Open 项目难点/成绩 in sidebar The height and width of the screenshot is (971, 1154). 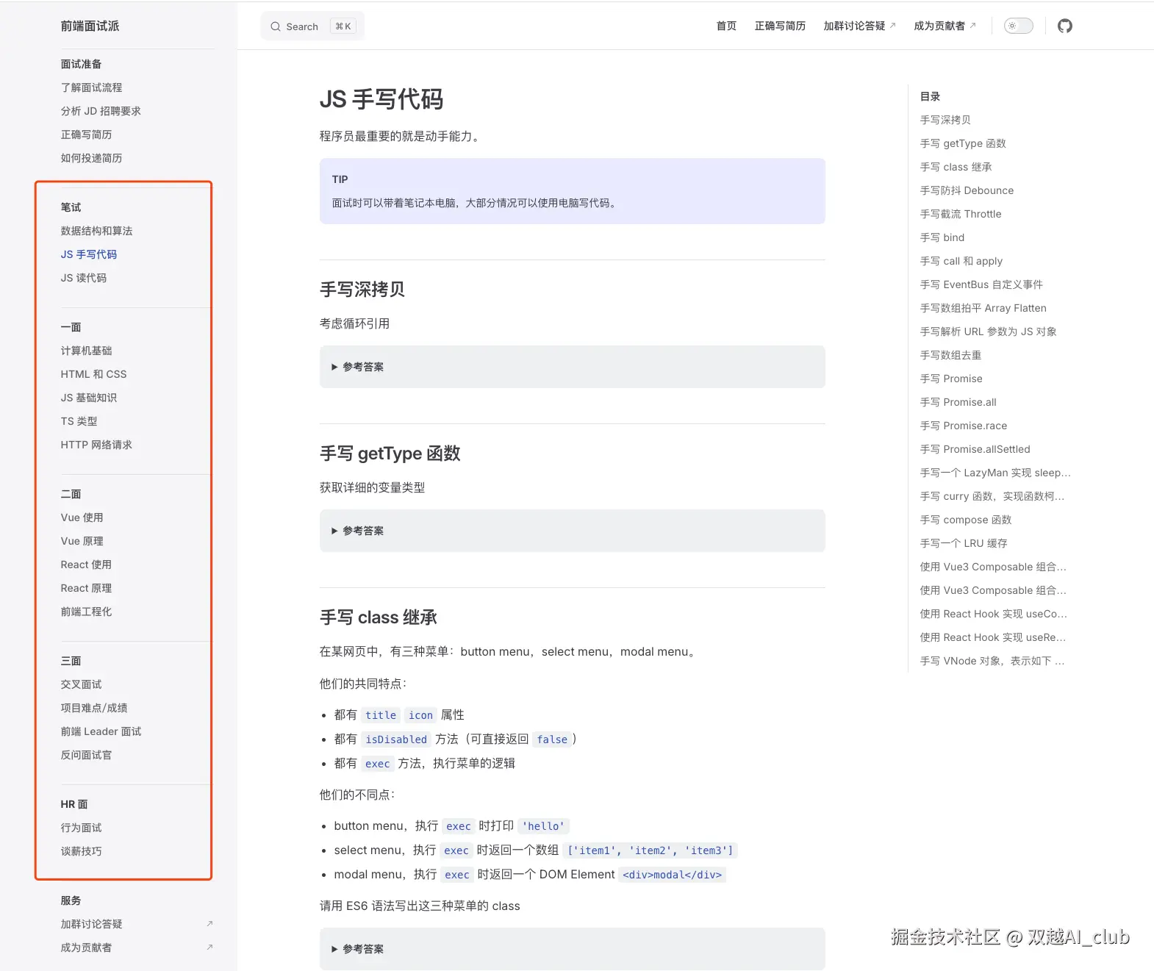point(94,708)
